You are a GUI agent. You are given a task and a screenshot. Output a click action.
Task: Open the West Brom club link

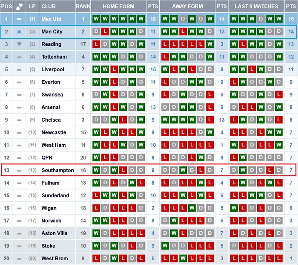54,259
